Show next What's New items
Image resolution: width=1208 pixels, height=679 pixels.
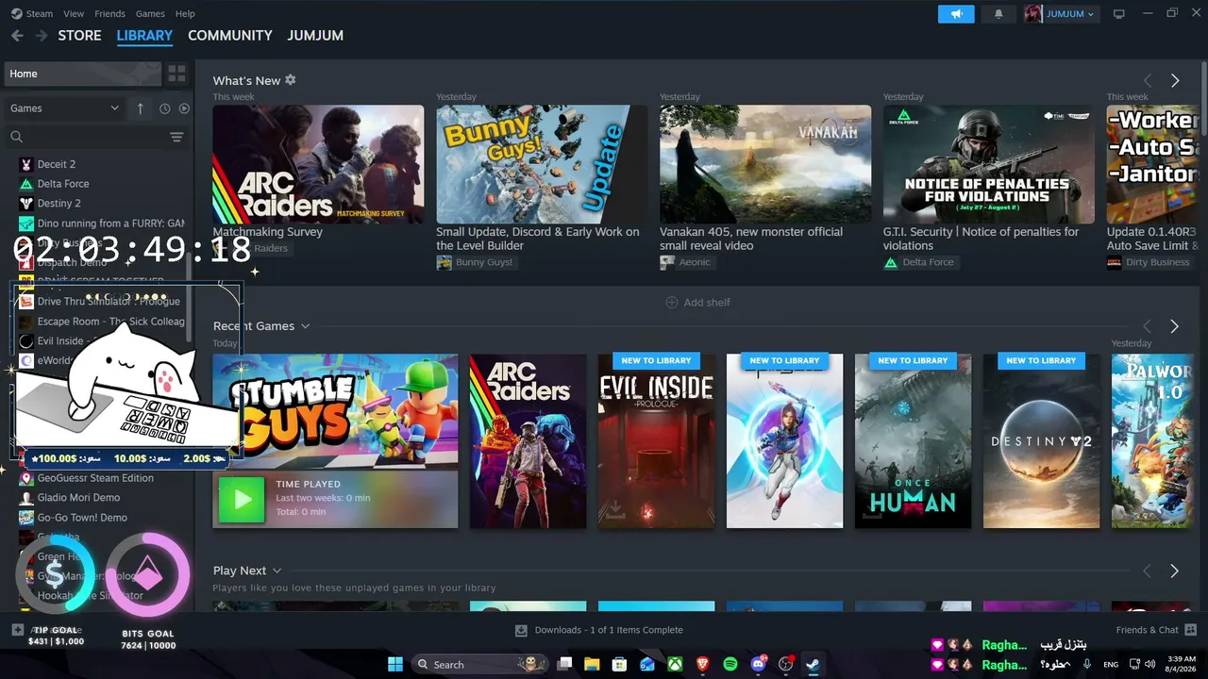[x=1175, y=81]
